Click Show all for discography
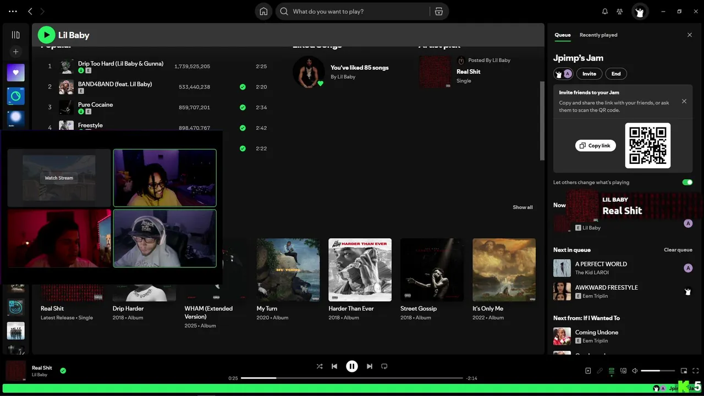Screen dimensions: 704x396 pos(522,207)
